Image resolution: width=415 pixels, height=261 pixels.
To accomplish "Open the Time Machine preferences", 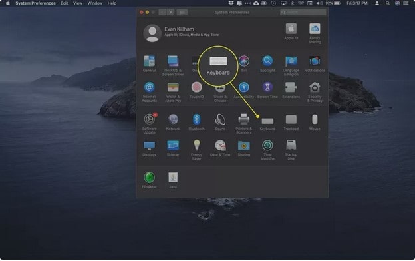I will [267, 150].
